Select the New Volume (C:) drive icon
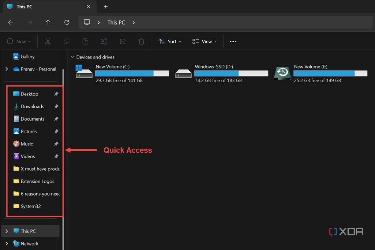 point(84,71)
